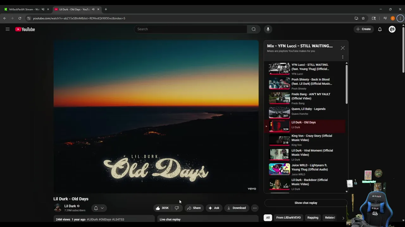Open the account avatar menu
The height and width of the screenshot is (227, 405).
coord(392,29)
